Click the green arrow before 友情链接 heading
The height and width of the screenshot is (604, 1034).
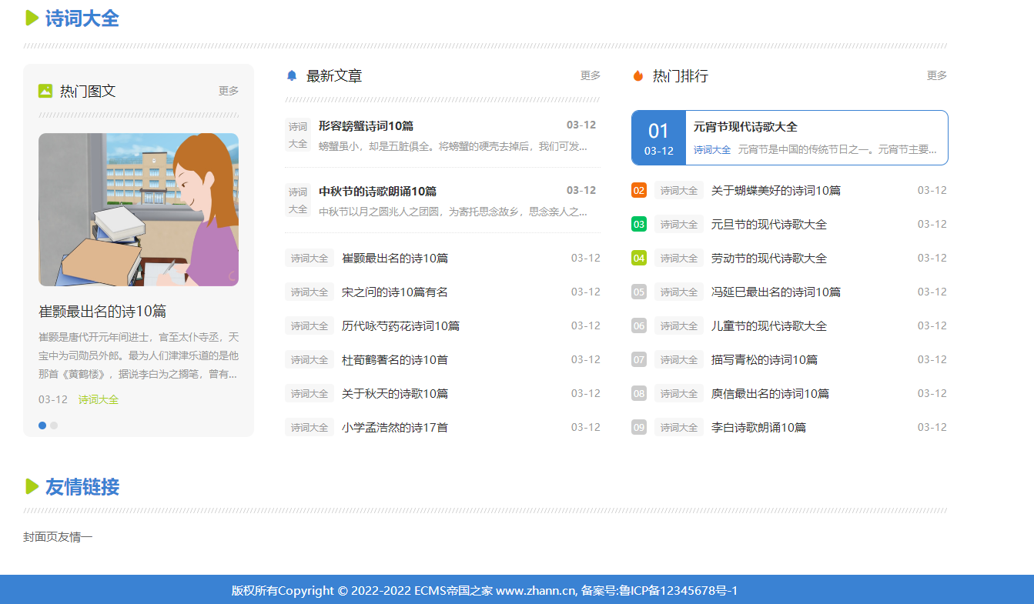(x=30, y=486)
